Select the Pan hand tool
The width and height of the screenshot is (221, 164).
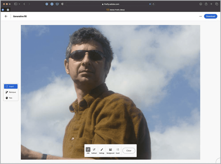pyautogui.click(x=11, y=98)
